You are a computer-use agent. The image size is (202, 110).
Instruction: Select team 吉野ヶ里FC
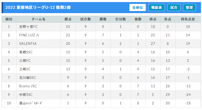(28, 27)
